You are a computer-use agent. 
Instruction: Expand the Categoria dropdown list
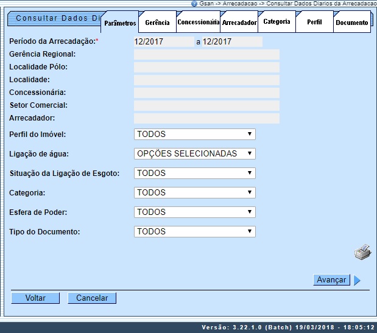tap(194, 192)
